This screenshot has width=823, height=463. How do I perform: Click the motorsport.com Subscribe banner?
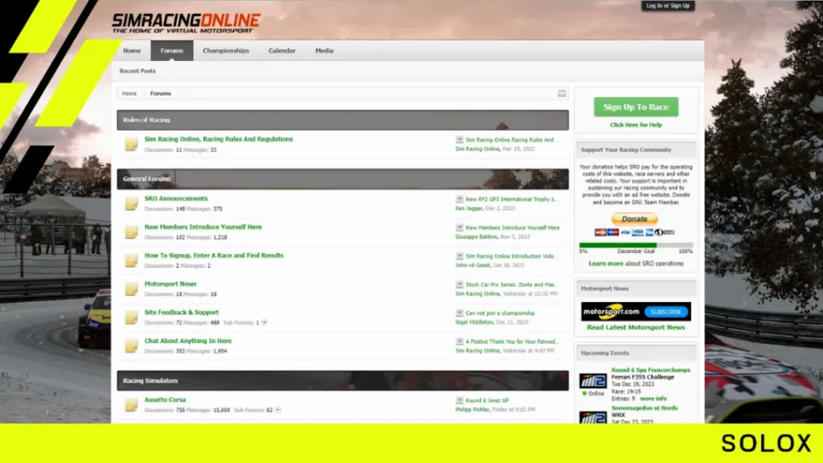(x=636, y=311)
